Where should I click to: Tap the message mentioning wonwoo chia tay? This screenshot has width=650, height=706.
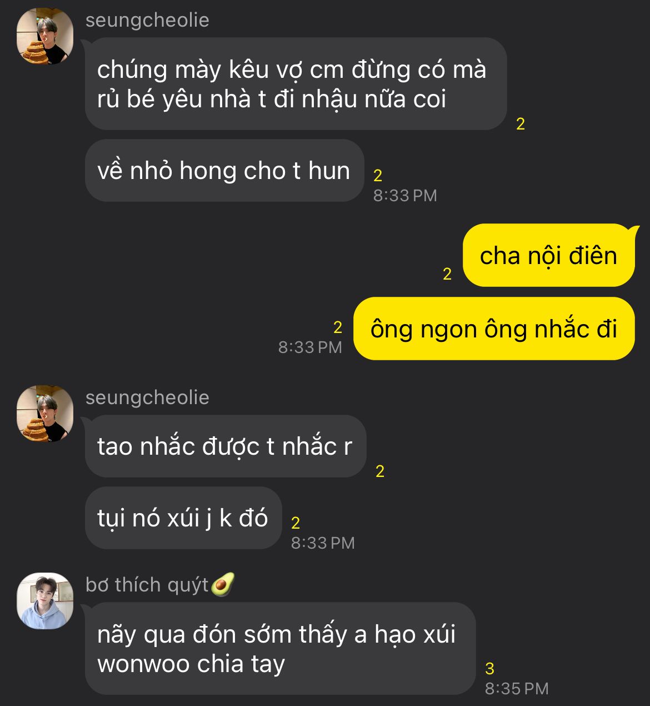pyautogui.click(x=281, y=649)
